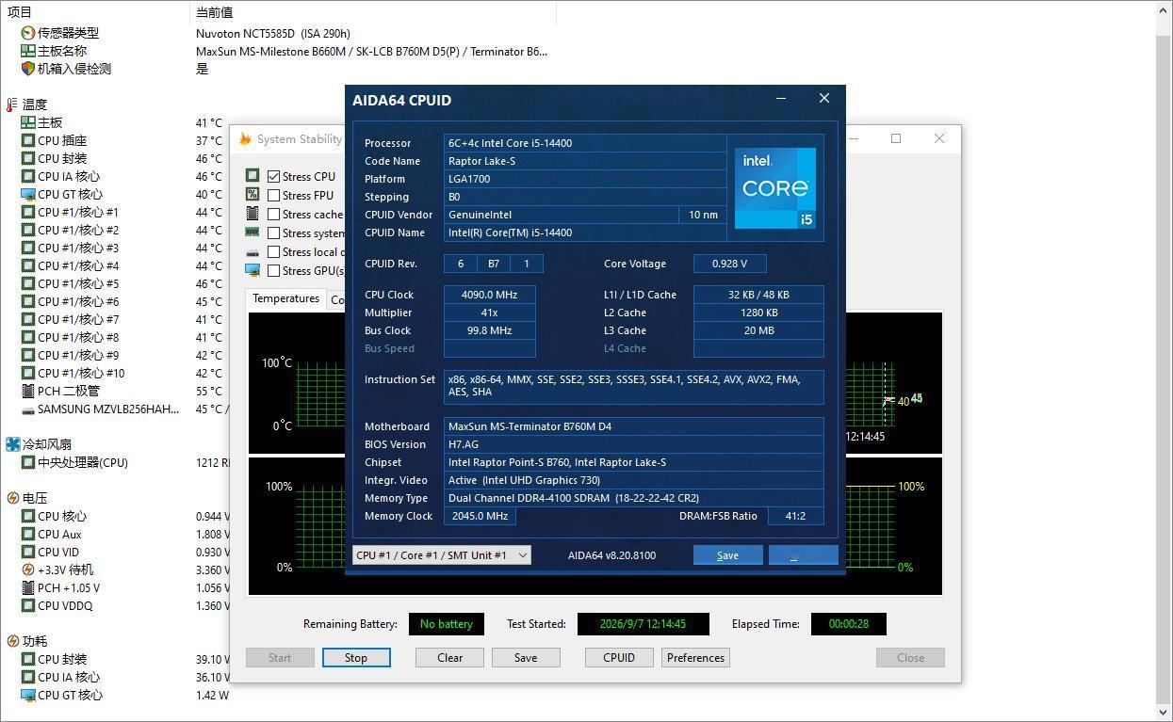Viewport: 1173px width, 722px height.
Task: Switch to the Temperatures tab
Action: [285, 298]
